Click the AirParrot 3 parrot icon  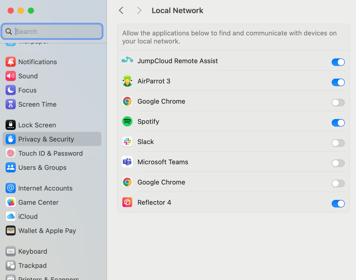click(x=127, y=81)
